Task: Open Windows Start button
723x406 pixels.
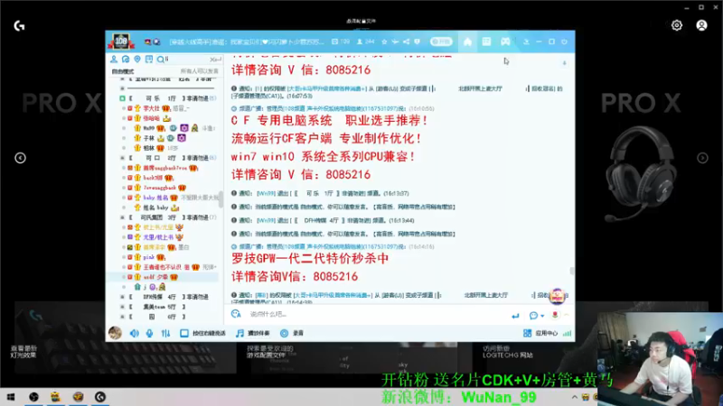Action: pos(11,397)
